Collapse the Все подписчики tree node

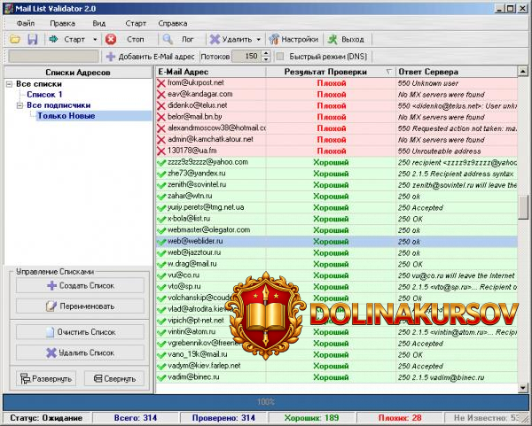[x=20, y=105]
